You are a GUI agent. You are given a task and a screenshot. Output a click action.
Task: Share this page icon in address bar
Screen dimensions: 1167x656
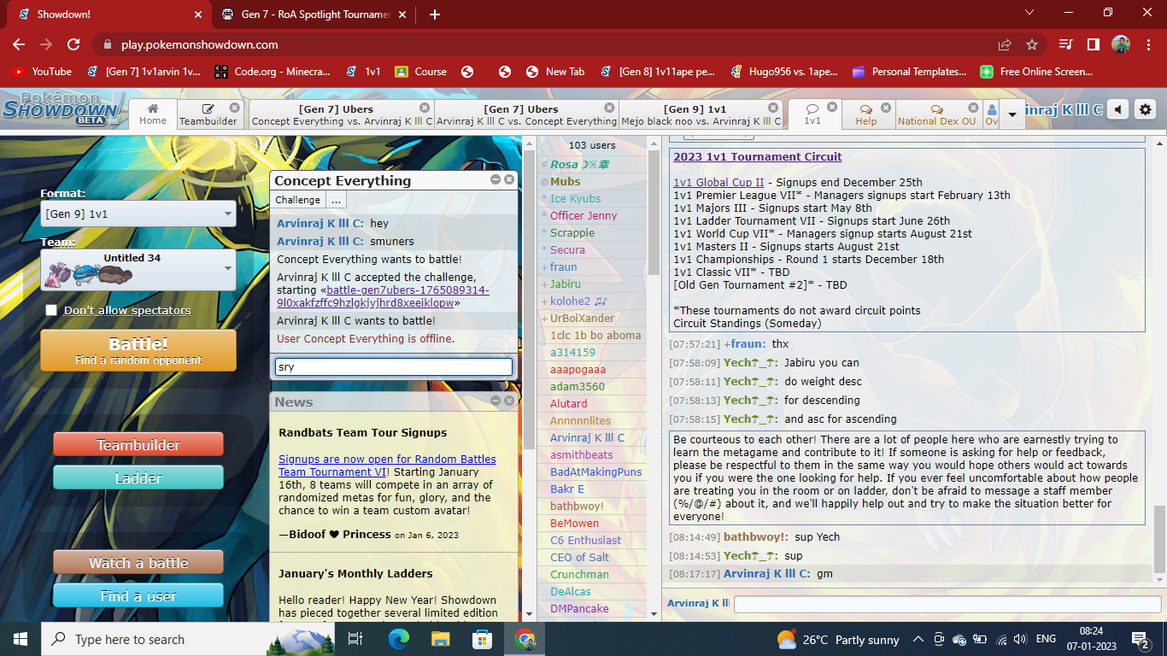point(1005,44)
